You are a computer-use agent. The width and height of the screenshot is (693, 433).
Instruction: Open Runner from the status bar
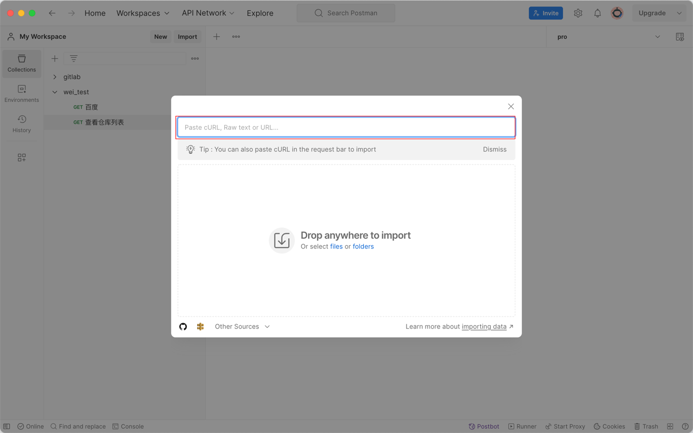tap(522, 427)
